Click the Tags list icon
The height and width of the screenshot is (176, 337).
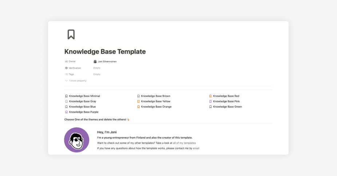click(x=66, y=74)
